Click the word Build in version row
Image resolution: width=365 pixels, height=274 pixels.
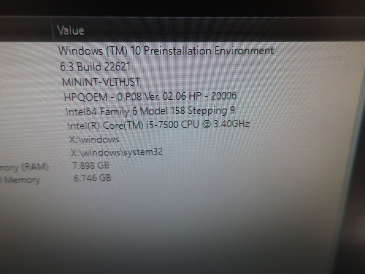(x=90, y=67)
